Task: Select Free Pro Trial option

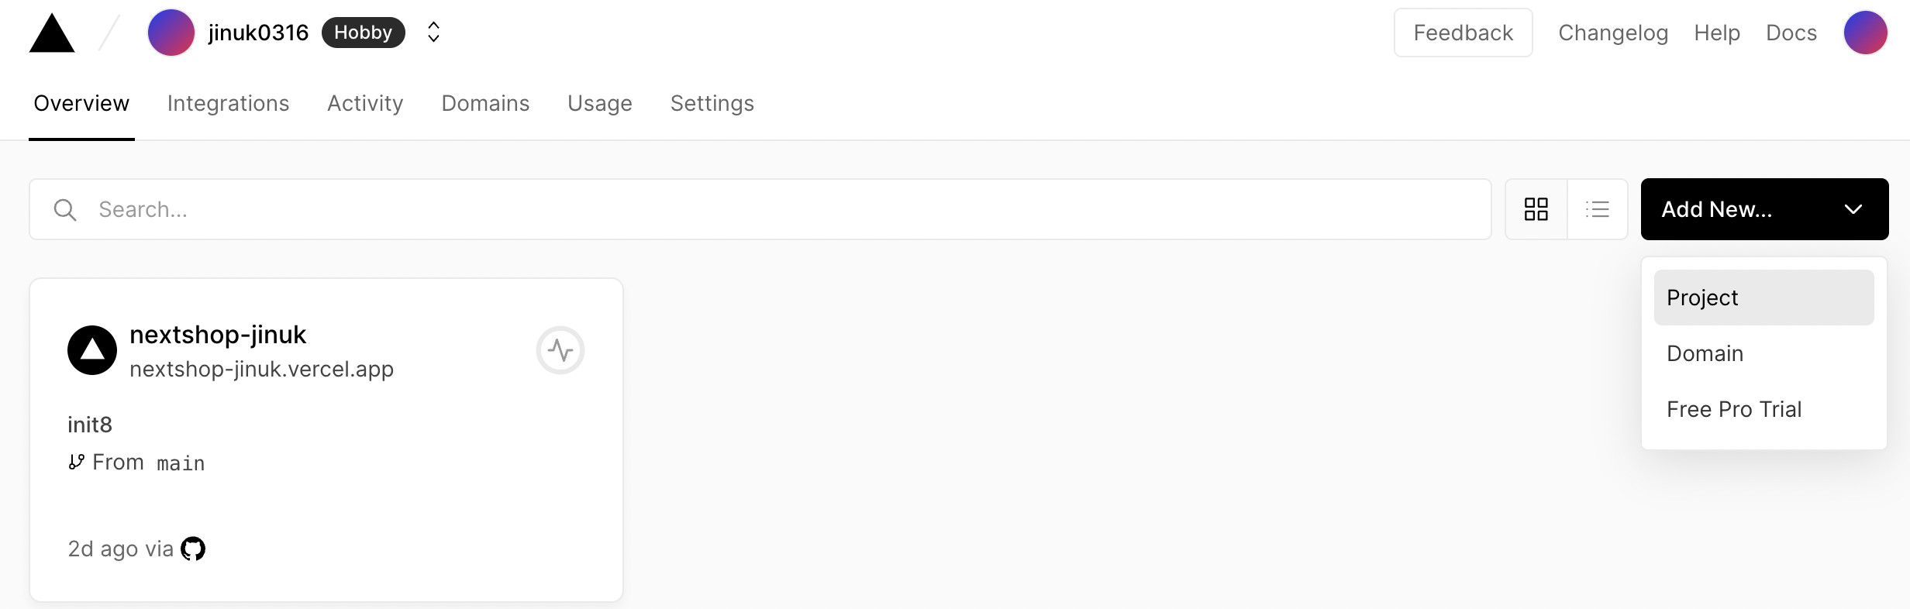Action: coord(1764,409)
